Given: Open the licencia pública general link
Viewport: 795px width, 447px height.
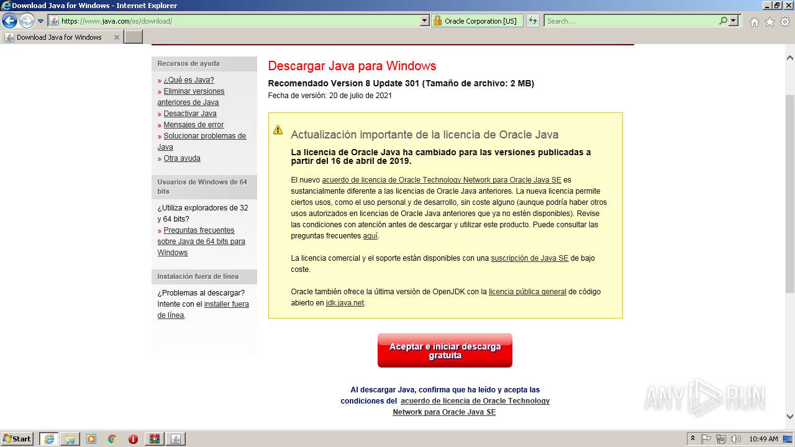Looking at the screenshot, I should pyautogui.click(x=527, y=292).
